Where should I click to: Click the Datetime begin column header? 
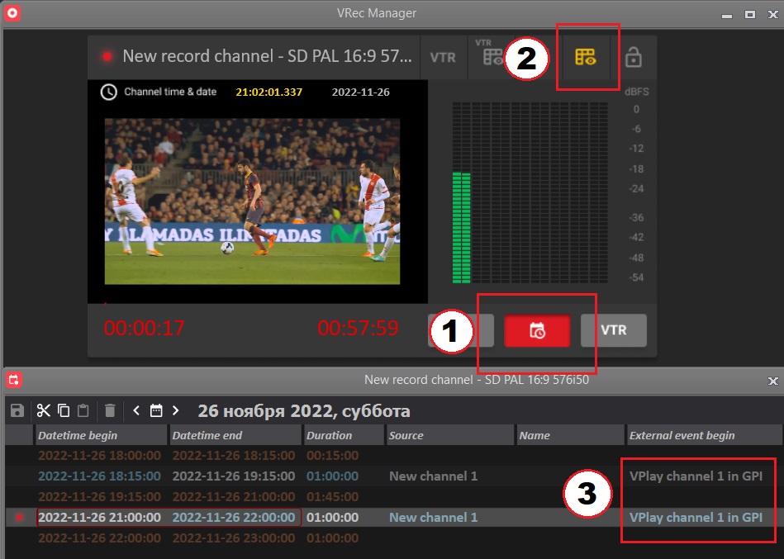pos(101,435)
